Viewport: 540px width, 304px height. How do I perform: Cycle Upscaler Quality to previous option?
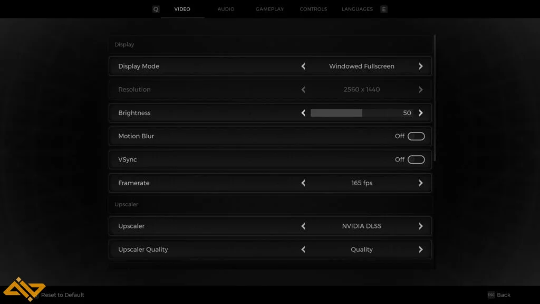tap(303, 250)
